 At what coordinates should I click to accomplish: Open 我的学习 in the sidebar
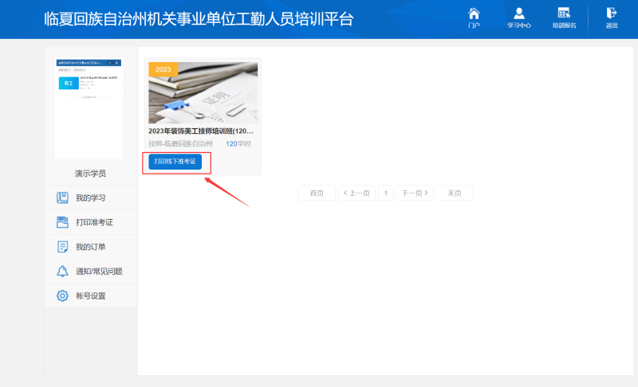(90, 197)
